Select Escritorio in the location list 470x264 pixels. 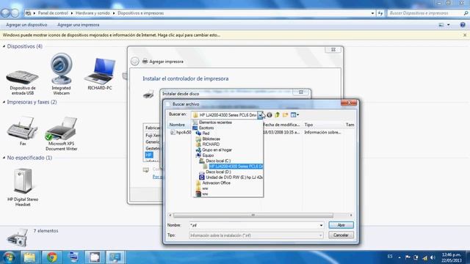point(206,128)
